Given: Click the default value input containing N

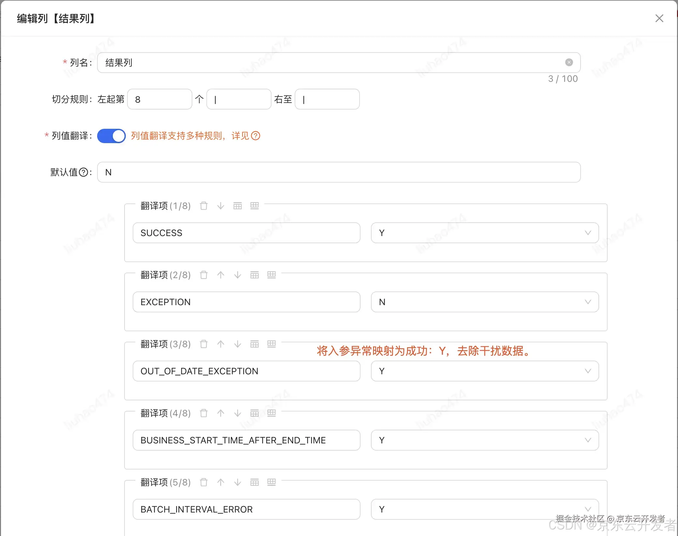Looking at the screenshot, I should pos(338,172).
